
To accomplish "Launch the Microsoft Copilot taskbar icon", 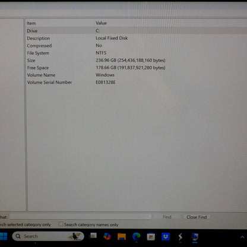I will point(107,236).
